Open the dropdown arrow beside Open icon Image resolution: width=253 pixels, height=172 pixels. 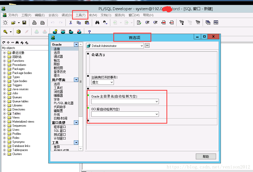pyautogui.click(x=19, y=23)
